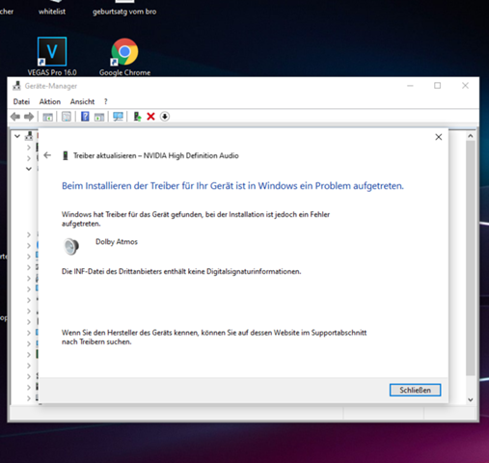Select the geburtsatg vom bro desktop item
This screenshot has width=489, height=463.
pyautogui.click(x=124, y=12)
